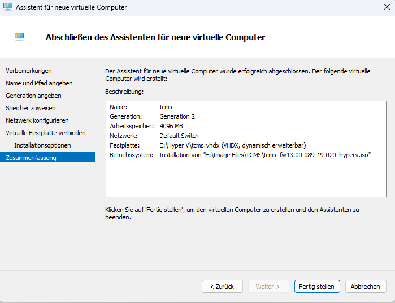The height and width of the screenshot is (303, 395).
Task: Click the Betriebssystem ISO path text
Action: click(264, 155)
